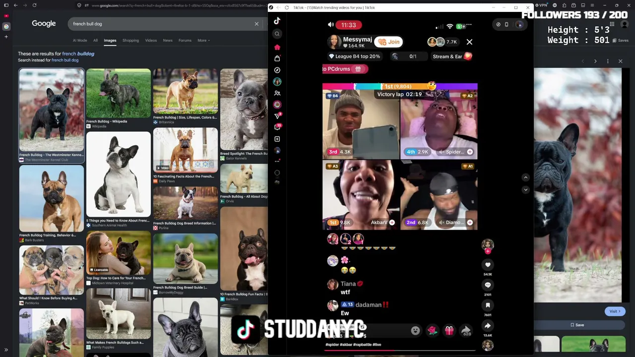The height and width of the screenshot is (357, 635).
Task: Go to TikTok Home feed icon
Action: [x=277, y=47]
